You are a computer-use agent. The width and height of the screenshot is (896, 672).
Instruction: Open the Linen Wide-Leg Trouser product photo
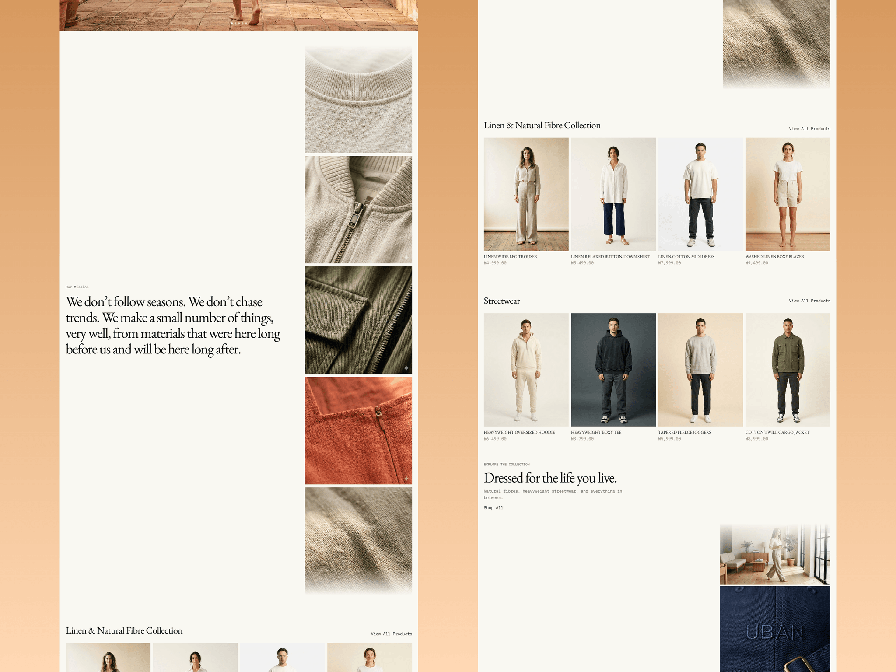click(526, 194)
